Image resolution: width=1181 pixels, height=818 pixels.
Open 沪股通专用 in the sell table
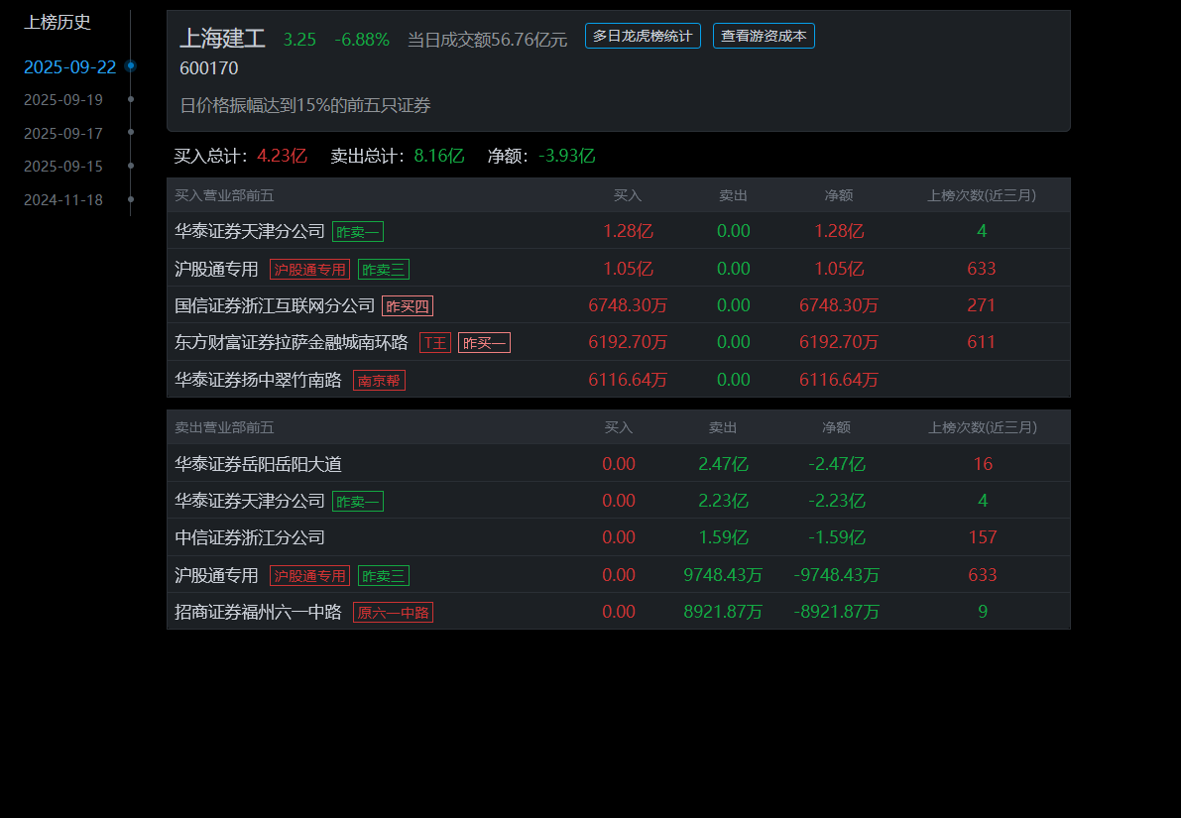(216, 575)
